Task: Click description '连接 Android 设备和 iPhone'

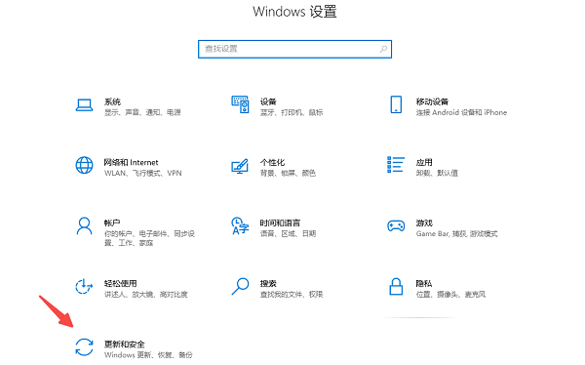Action: [x=461, y=112]
